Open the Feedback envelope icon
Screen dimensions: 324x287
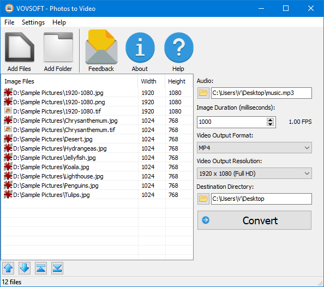101,47
